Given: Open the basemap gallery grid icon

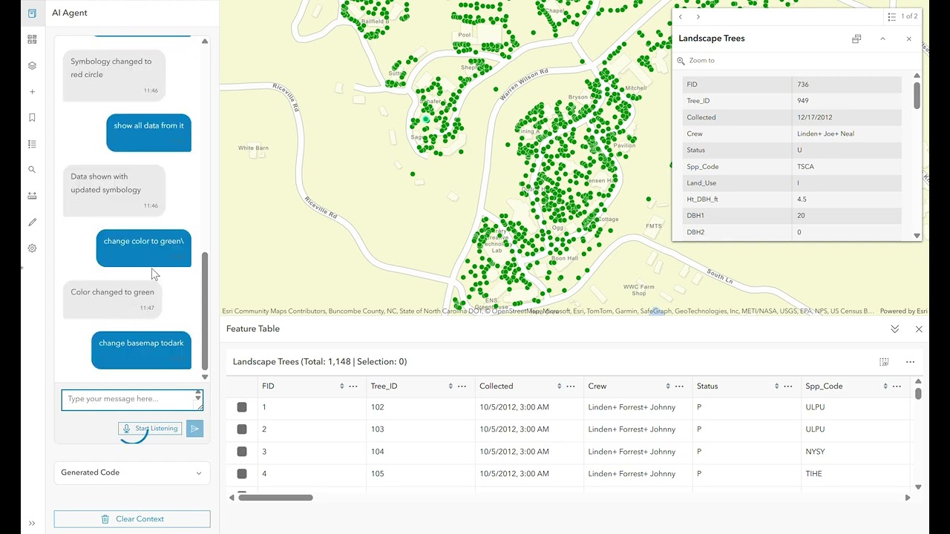Looking at the screenshot, I should pyautogui.click(x=32, y=39).
